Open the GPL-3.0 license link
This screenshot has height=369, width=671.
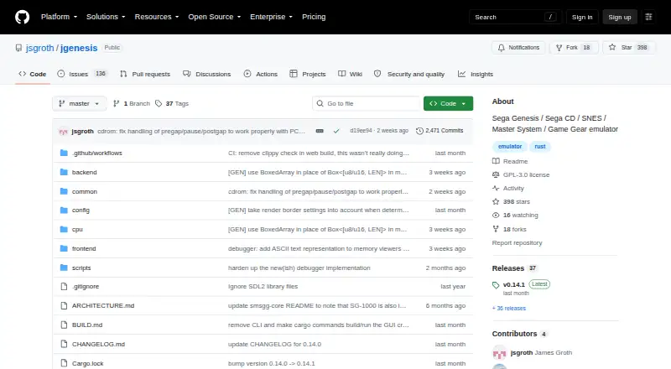[x=521, y=174]
